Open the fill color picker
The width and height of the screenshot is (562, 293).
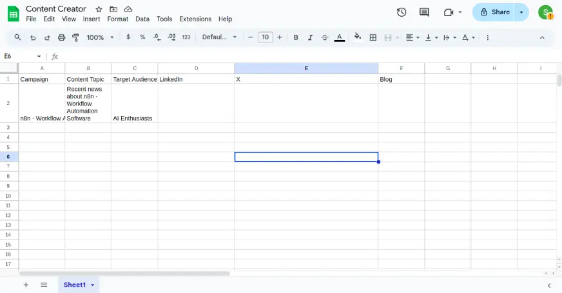[357, 37]
